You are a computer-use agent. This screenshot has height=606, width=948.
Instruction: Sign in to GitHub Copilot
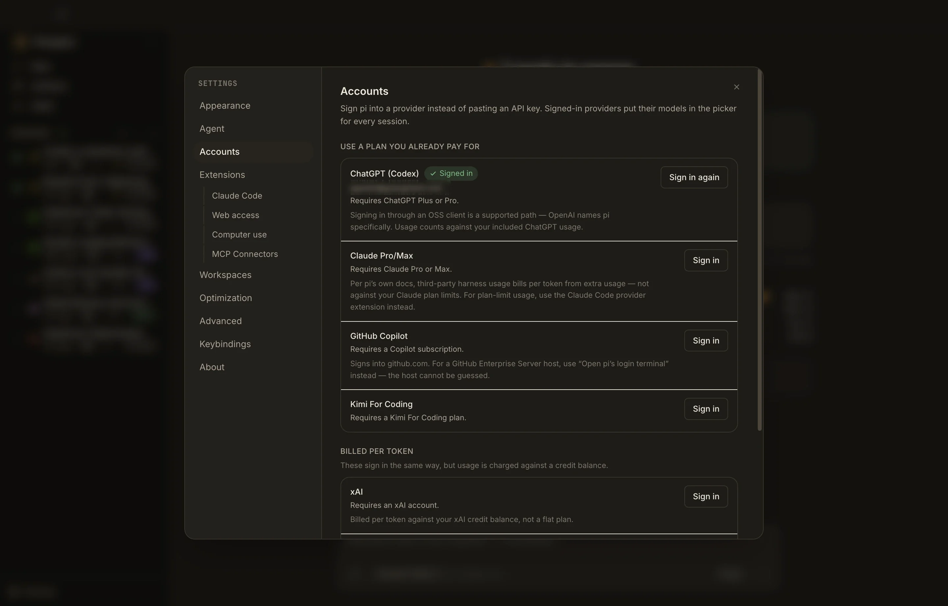coord(705,341)
